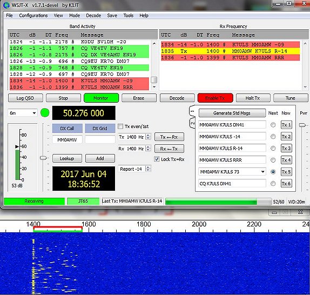This screenshot has height=295, width=310.
Task: Click the Band Activity scrollbar down arrow
Action: click(x=154, y=87)
